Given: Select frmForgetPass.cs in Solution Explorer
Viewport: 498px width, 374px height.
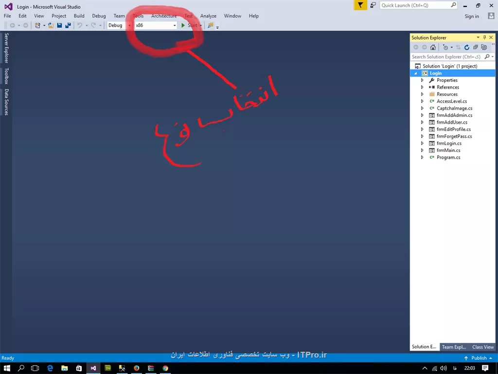Looking at the screenshot, I should 454,136.
